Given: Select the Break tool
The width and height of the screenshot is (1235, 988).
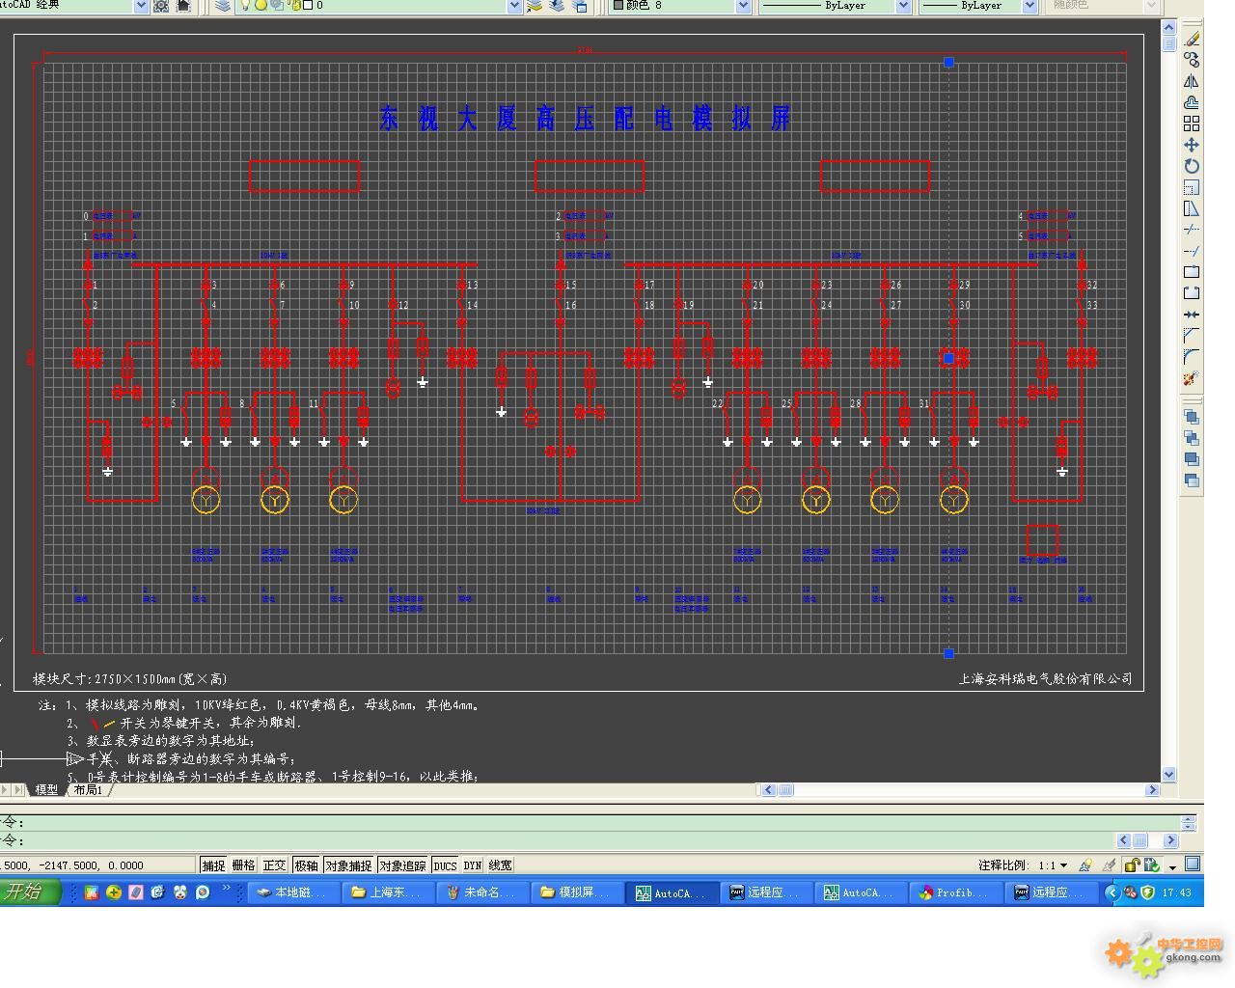Looking at the screenshot, I should pyautogui.click(x=1192, y=293).
